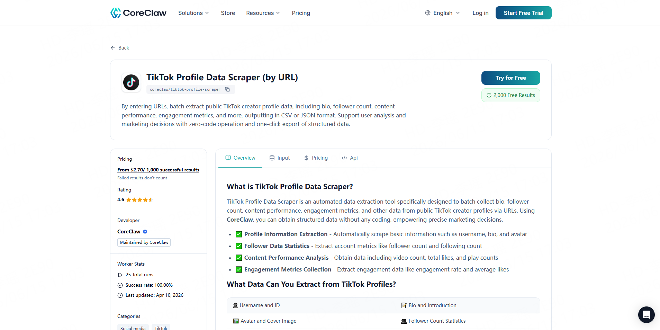Click the 'Username and ID' cell
Viewport: 660px width, 330px height.
[311, 305]
